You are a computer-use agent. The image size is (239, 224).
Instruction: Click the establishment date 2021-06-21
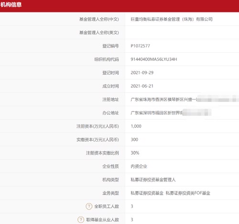point(142,86)
